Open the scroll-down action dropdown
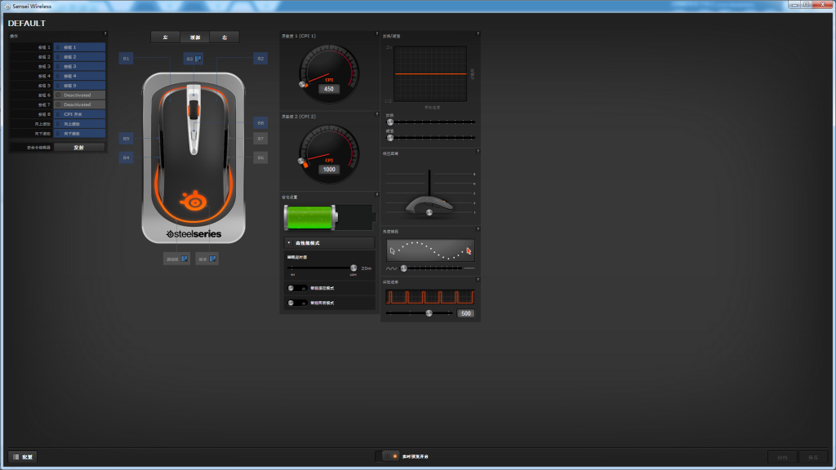The width and height of the screenshot is (836, 470). [79, 133]
